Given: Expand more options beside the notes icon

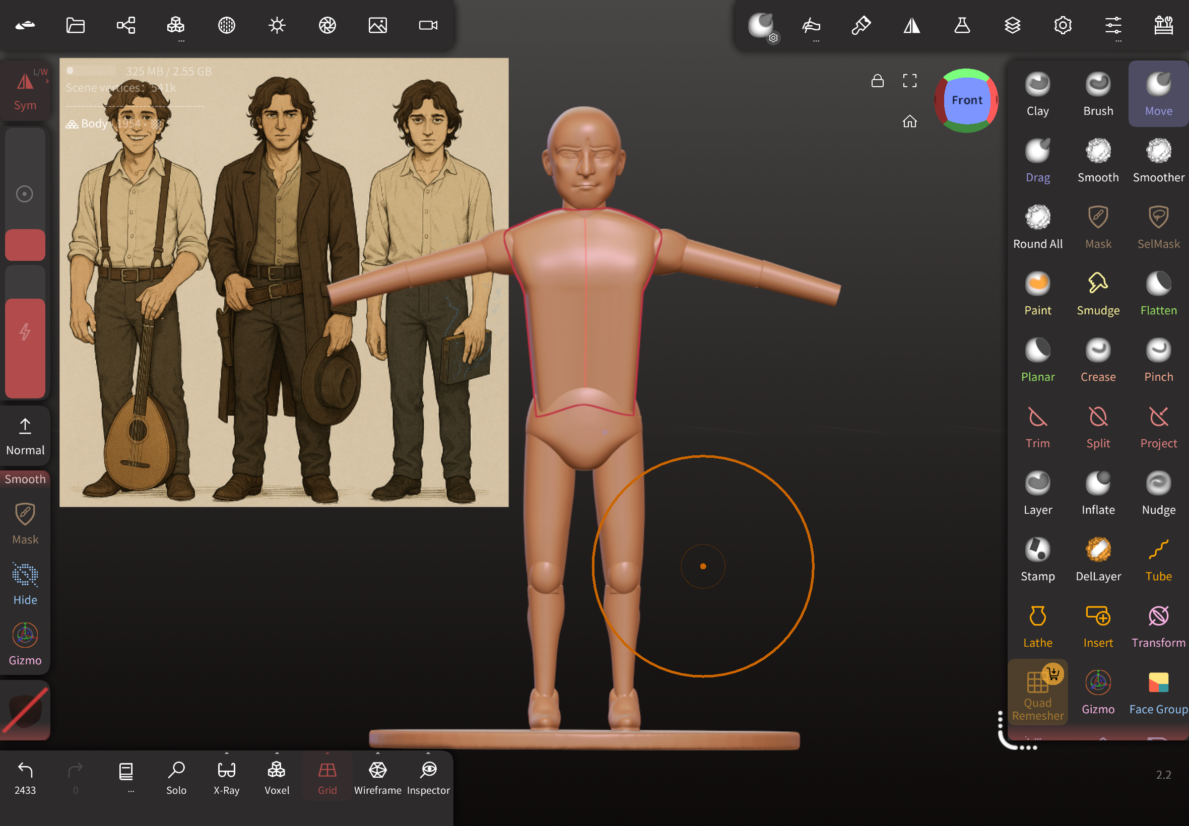Looking at the screenshot, I should [x=130, y=791].
